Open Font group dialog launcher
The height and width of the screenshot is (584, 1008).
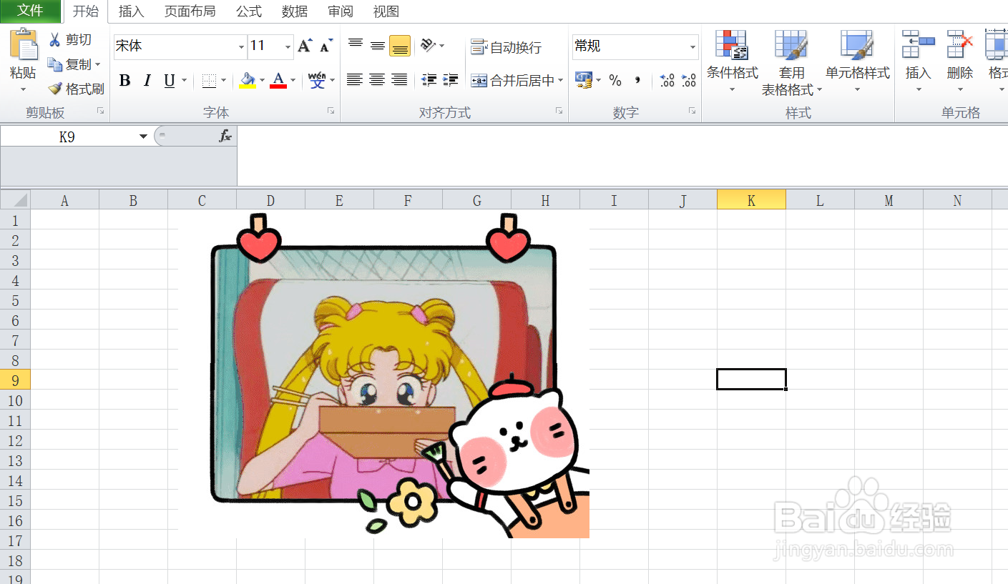point(331,112)
